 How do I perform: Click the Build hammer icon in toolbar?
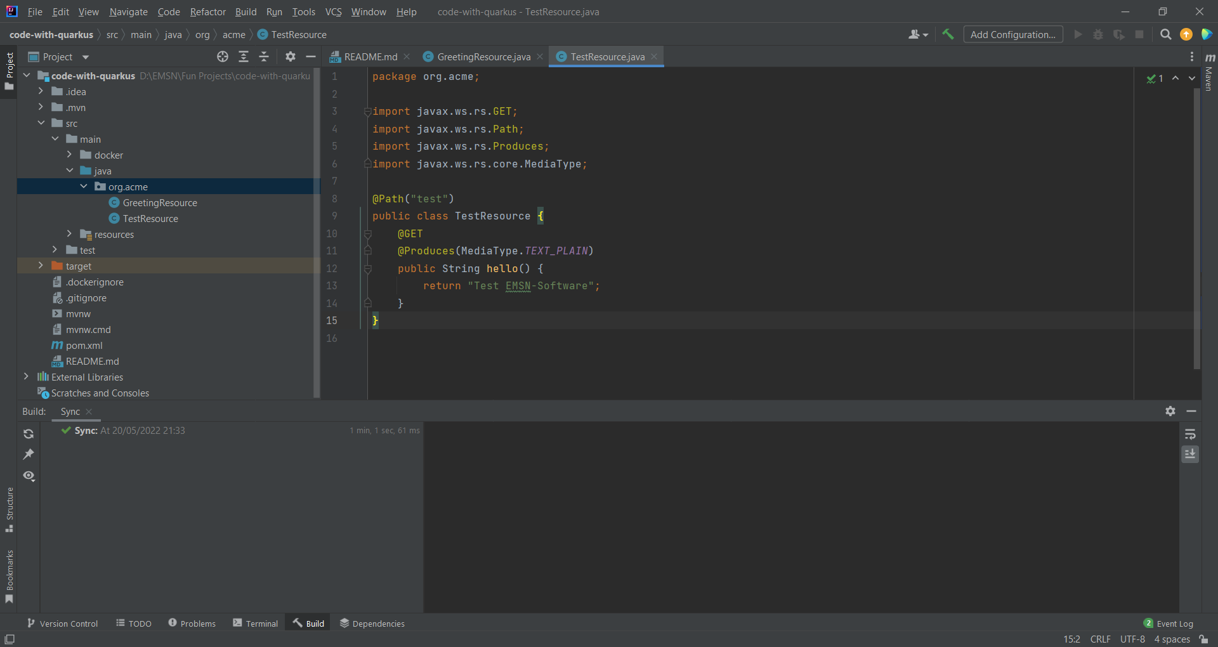coord(948,34)
